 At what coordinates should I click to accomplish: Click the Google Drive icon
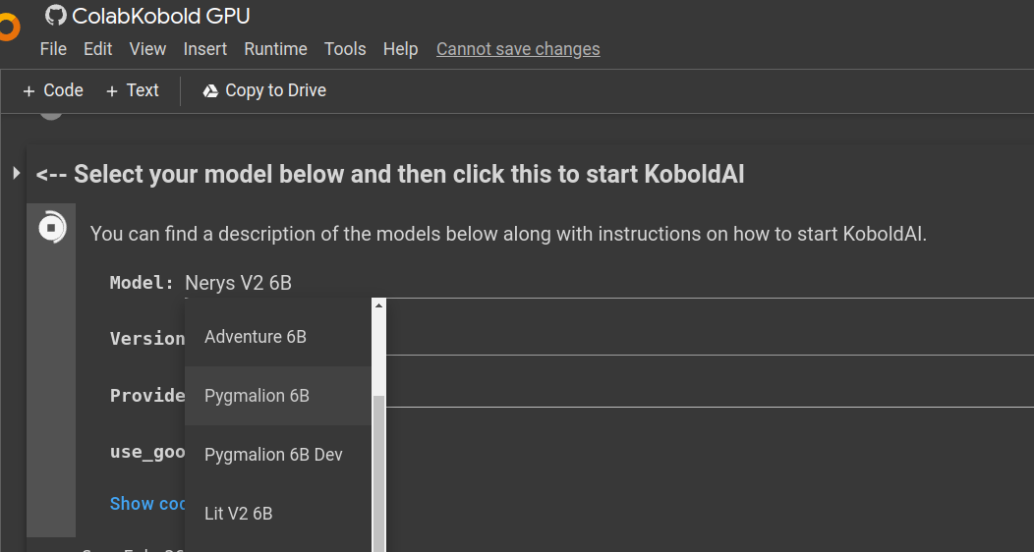click(x=210, y=90)
